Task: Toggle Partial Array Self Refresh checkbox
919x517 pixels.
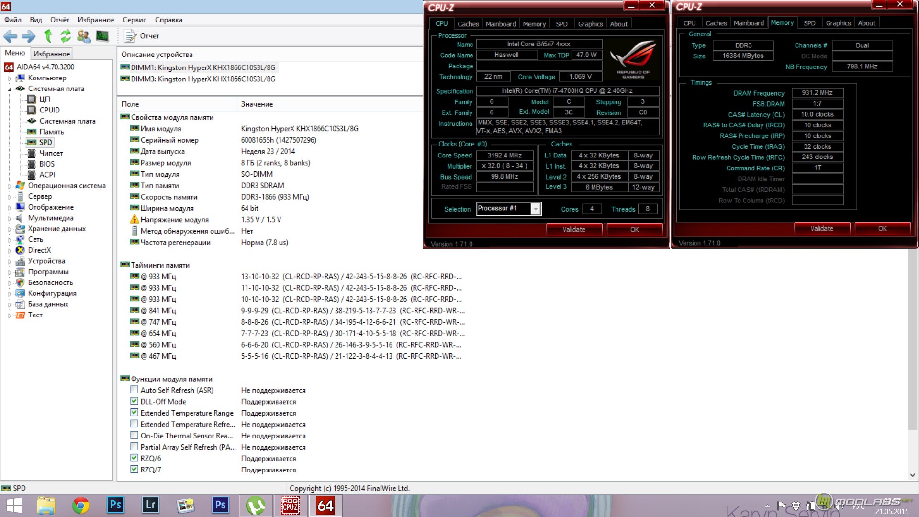Action: [x=134, y=447]
